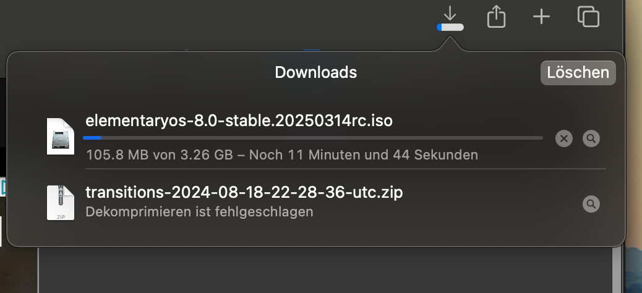642x293 pixels.
Task: Show the tab overview icon
Action: 588,17
